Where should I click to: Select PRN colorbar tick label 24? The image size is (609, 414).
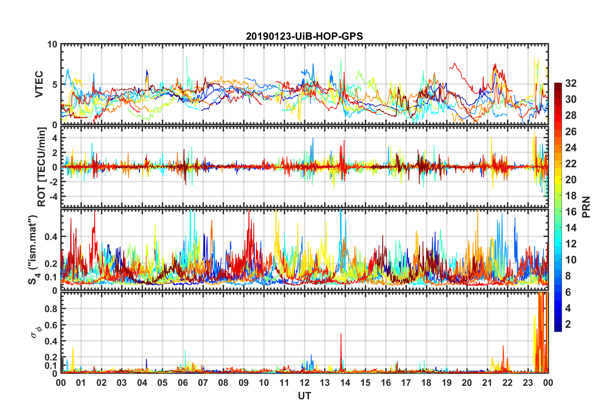pyautogui.click(x=571, y=147)
